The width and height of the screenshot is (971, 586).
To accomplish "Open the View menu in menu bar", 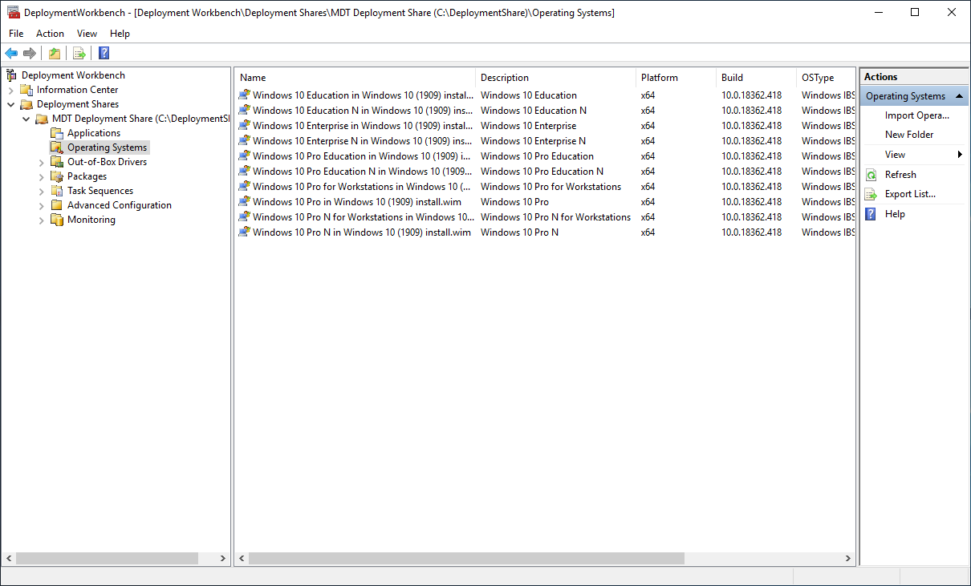I will 87,34.
